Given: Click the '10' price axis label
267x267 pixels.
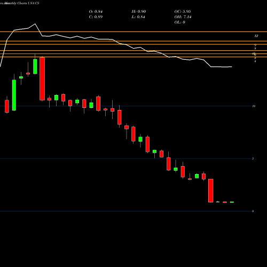Looking at the screenshot, I should pyautogui.click(x=254, y=106).
